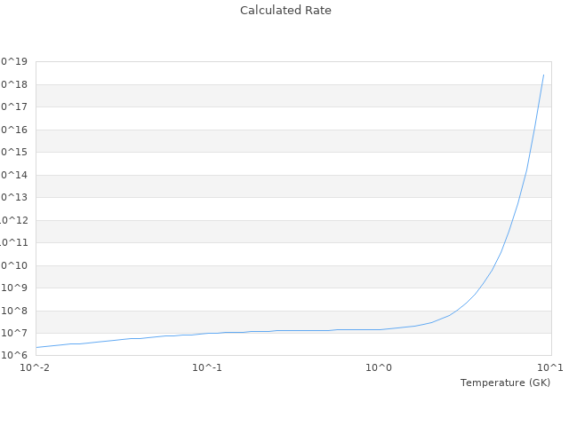The width and height of the screenshot is (569, 426).
Task: Select the 10^11 y-axis tick label
Action: coord(13,242)
